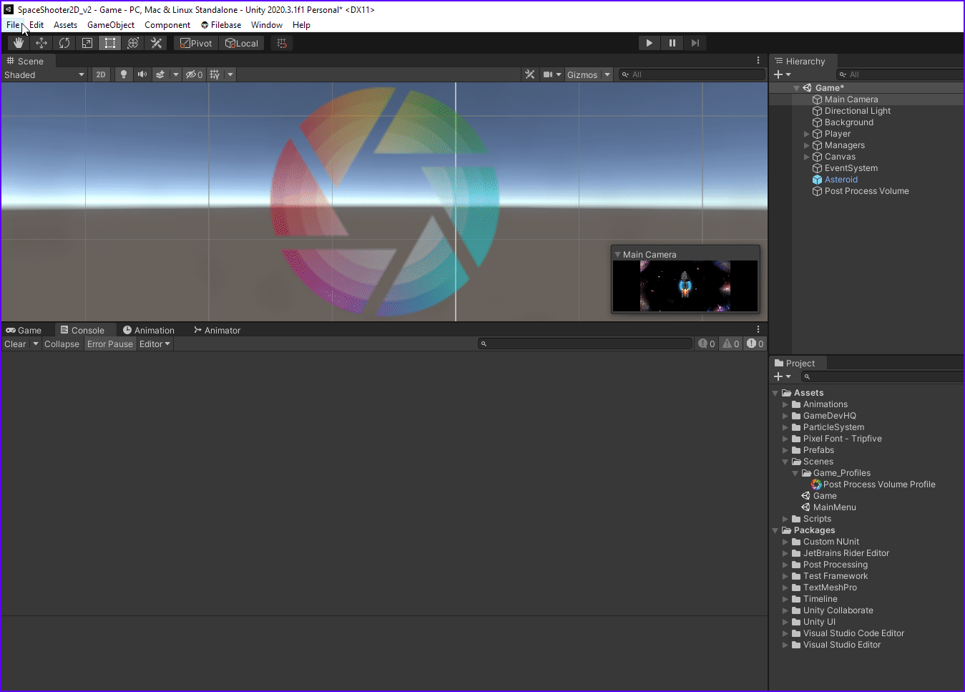Image resolution: width=965 pixels, height=692 pixels.
Task: Open the custom editor tools
Action: pos(156,43)
